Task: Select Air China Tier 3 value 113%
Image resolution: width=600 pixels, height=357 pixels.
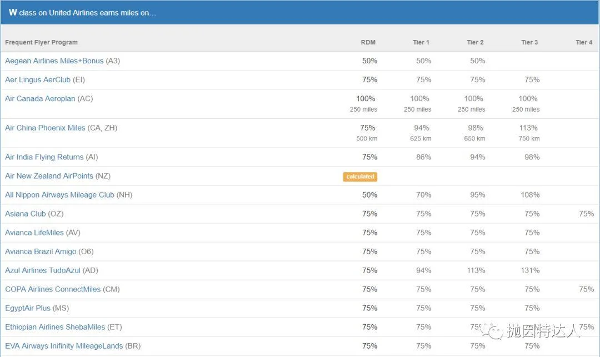Action: click(528, 128)
